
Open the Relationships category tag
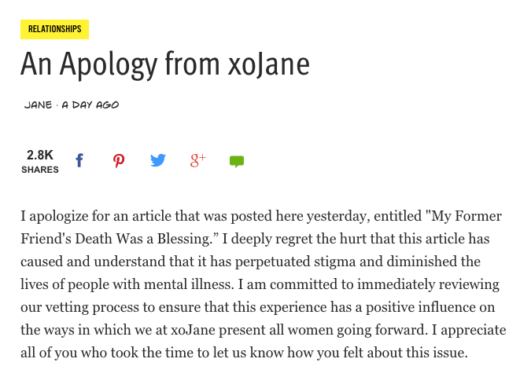pos(54,29)
